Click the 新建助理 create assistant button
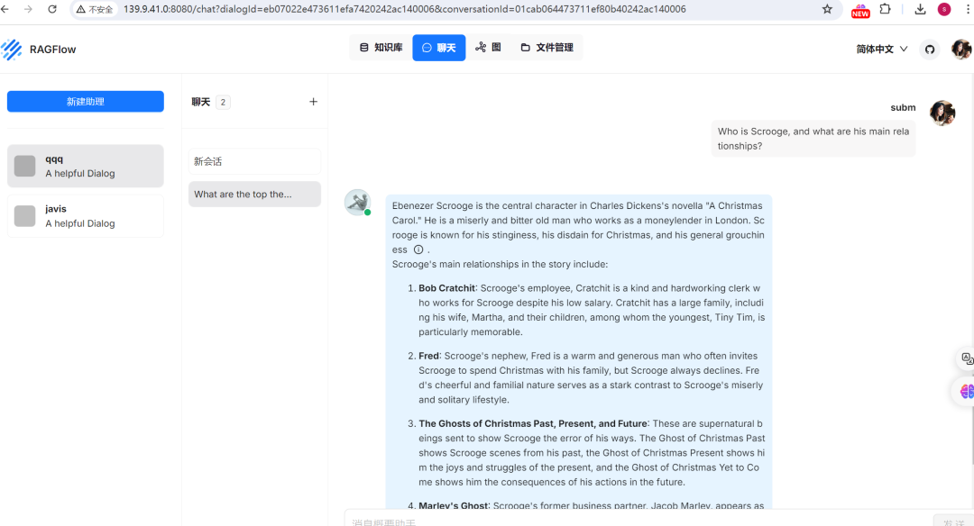This screenshot has height=526, width=974. [85, 101]
